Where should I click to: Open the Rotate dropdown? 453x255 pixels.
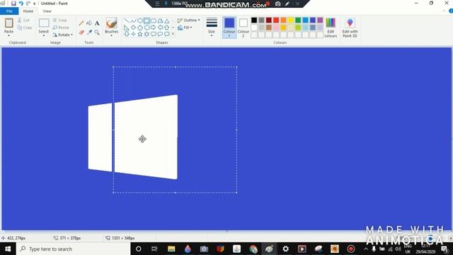click(63, 35)
